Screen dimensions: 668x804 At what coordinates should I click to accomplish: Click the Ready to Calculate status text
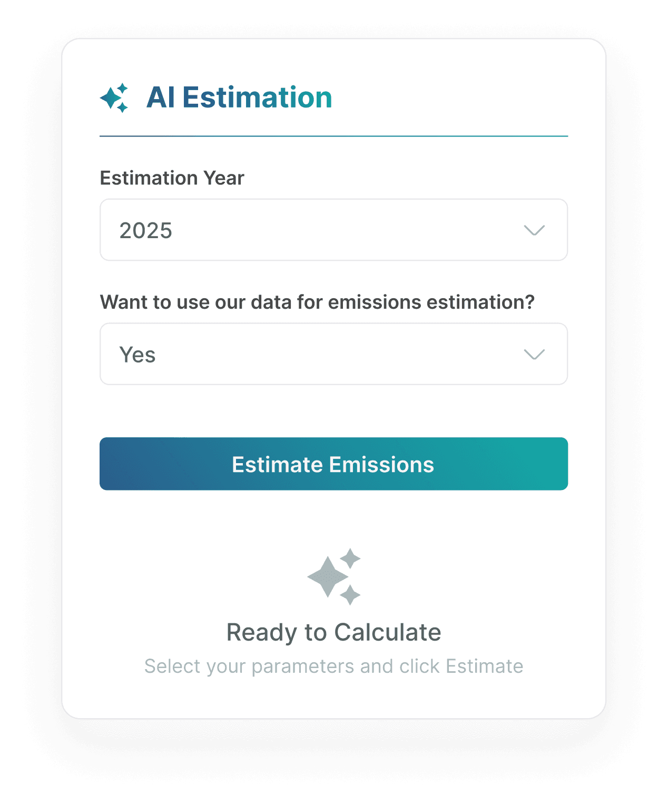(333, 632)
